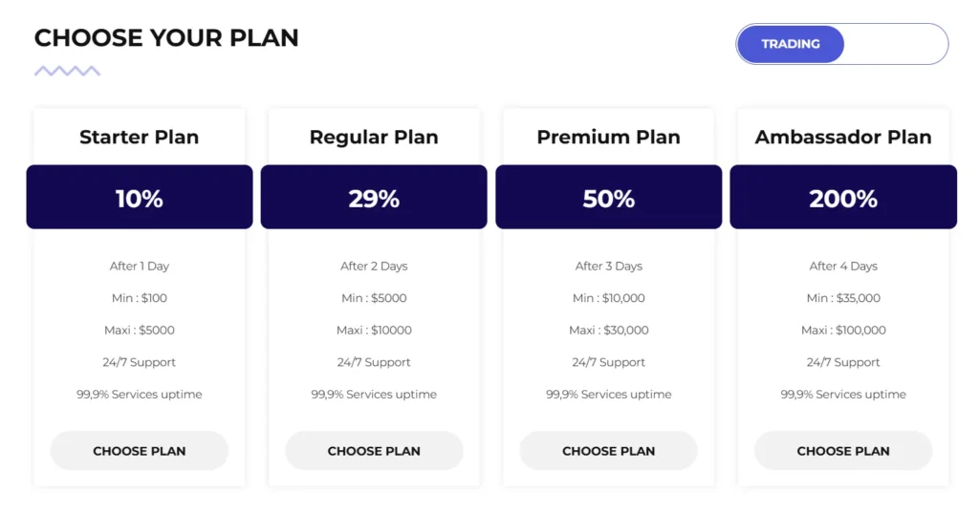The image size is (979, 515).
Task: Click the Premium Plan title
Action: [609, 137]
